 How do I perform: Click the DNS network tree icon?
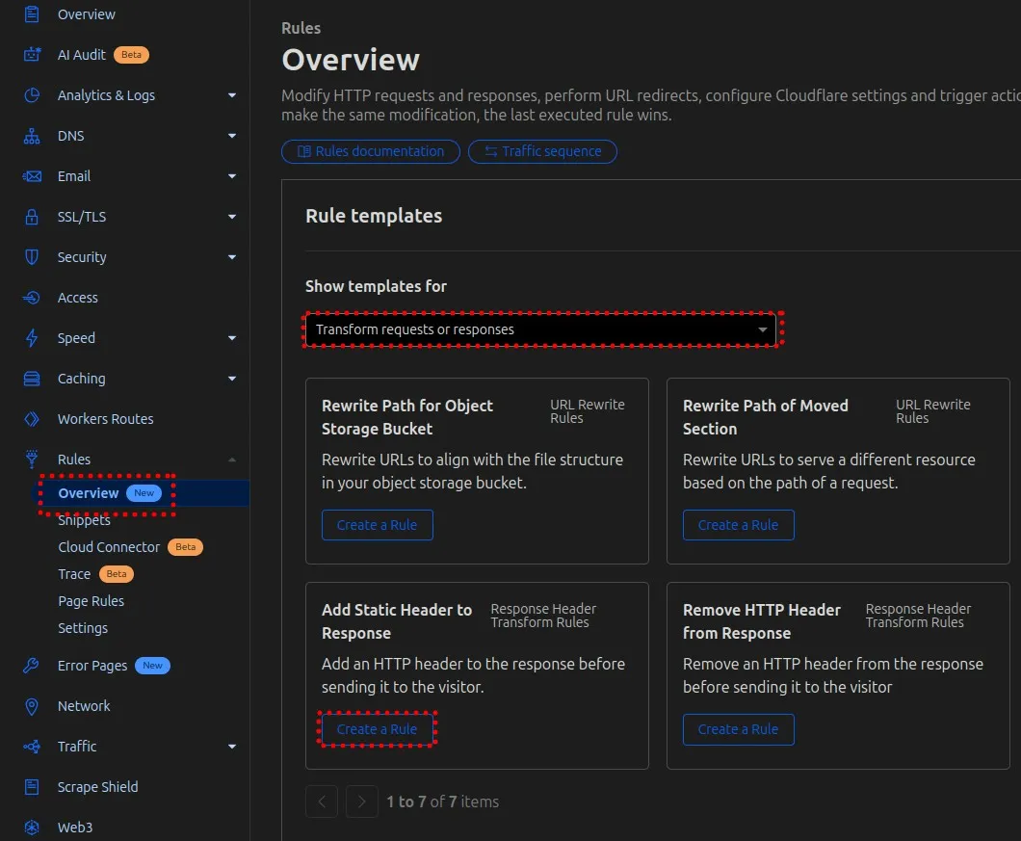(31, 136)
